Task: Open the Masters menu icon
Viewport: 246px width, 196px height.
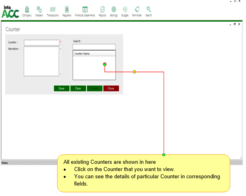Action: coord(39,10)
